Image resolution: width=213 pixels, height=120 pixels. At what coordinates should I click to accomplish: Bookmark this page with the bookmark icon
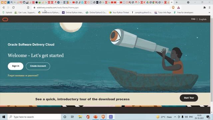pos(28,8)
